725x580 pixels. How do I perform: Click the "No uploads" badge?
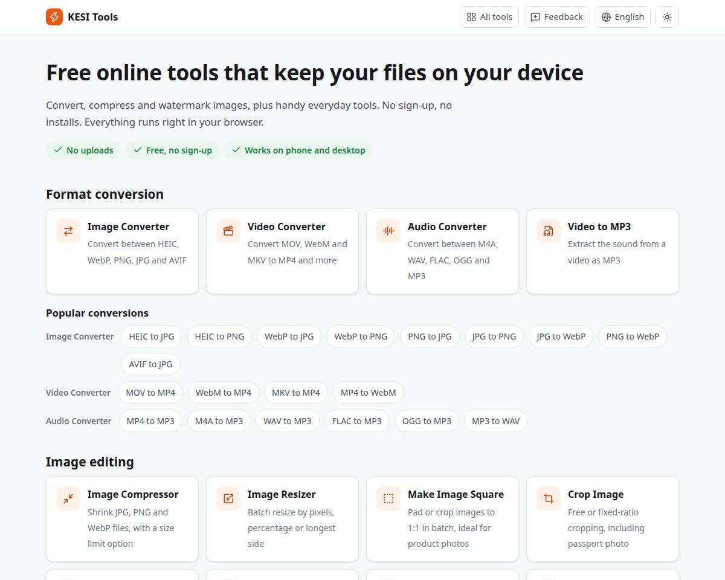[83, 150]
